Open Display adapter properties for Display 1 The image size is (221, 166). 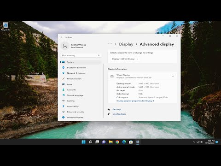(x=135, y=101)
